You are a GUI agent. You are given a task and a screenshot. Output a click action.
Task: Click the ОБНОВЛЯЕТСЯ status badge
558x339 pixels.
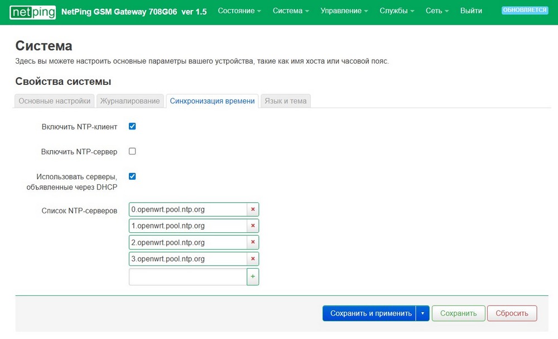click(x=525, y=11)
